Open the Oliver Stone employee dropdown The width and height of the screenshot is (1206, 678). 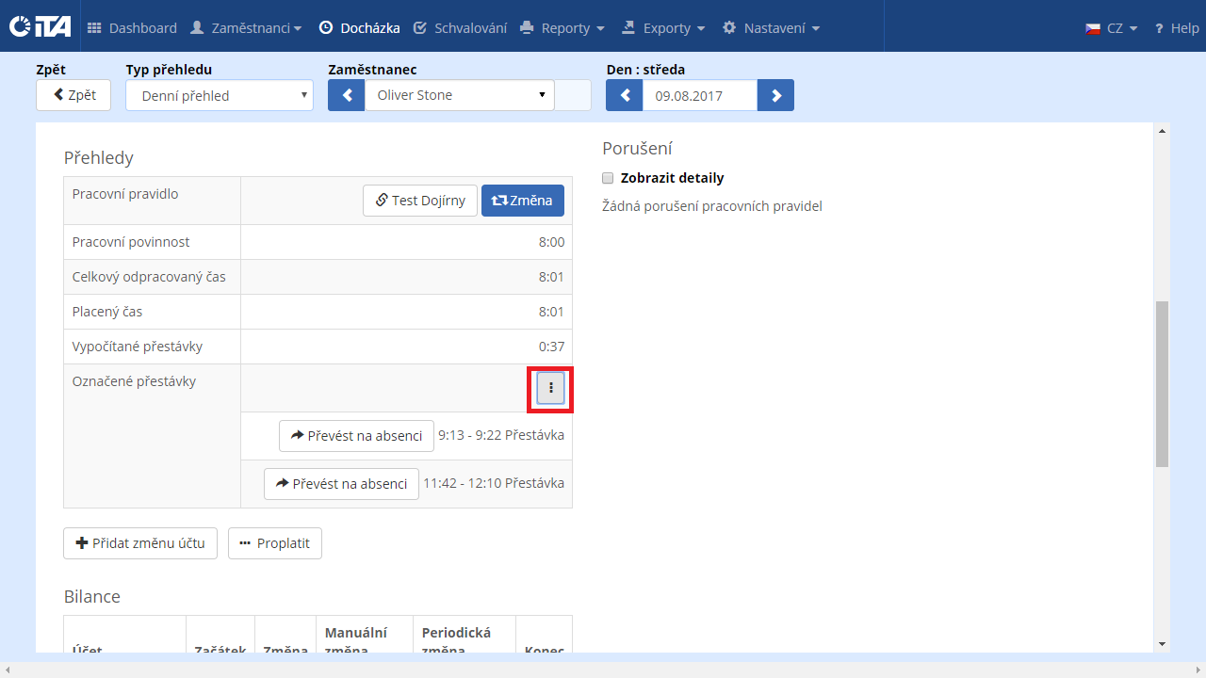(x=459, y=95)
